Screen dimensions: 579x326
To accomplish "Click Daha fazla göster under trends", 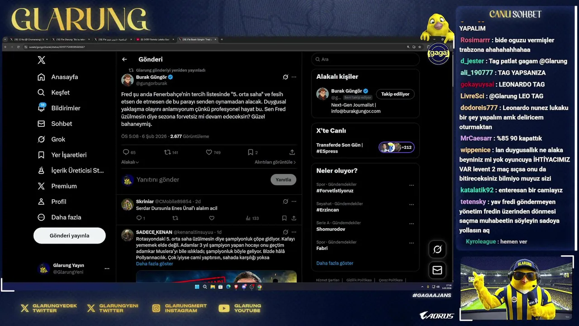I will pos(335,263).
